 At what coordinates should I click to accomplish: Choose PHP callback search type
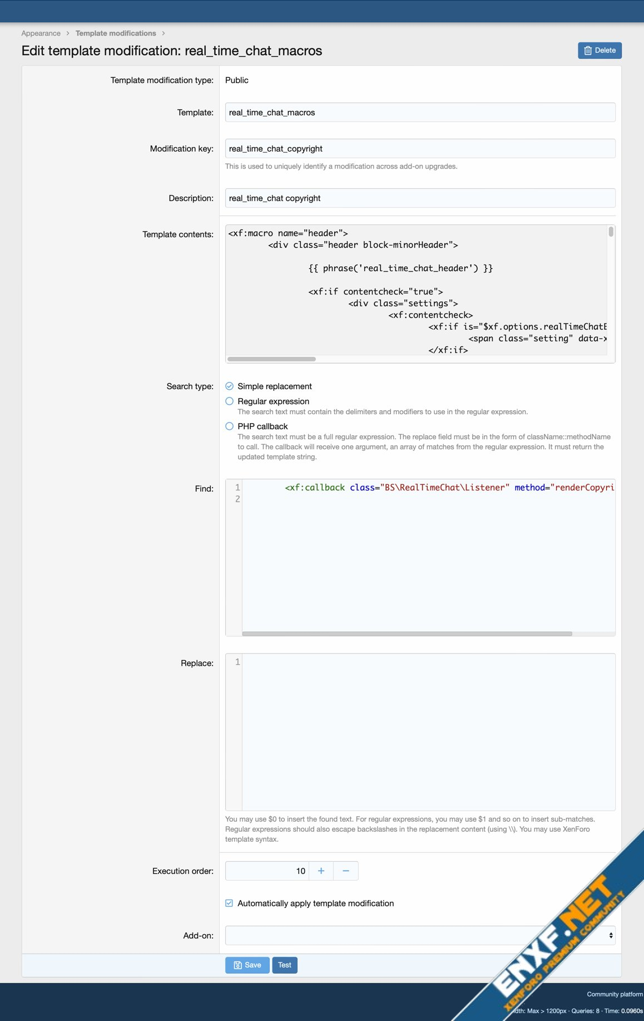[229, 426]
